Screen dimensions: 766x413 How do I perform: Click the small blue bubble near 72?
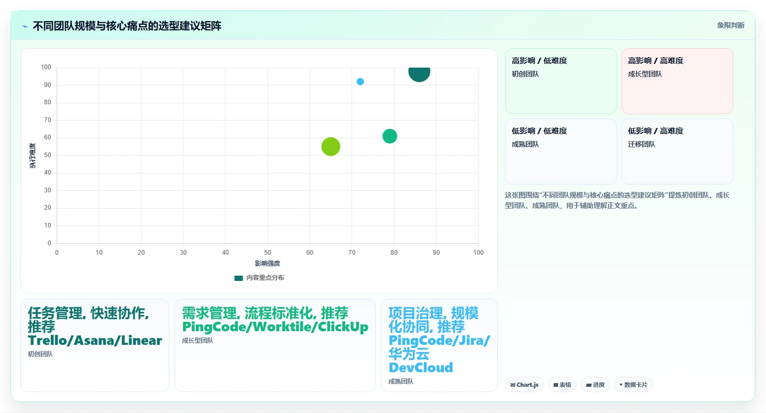tap(360, 81)
